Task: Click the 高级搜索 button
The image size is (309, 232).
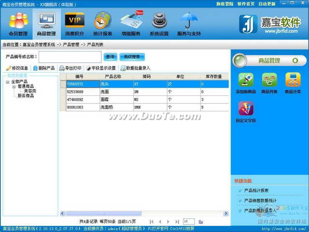Action: coord(132,57)
